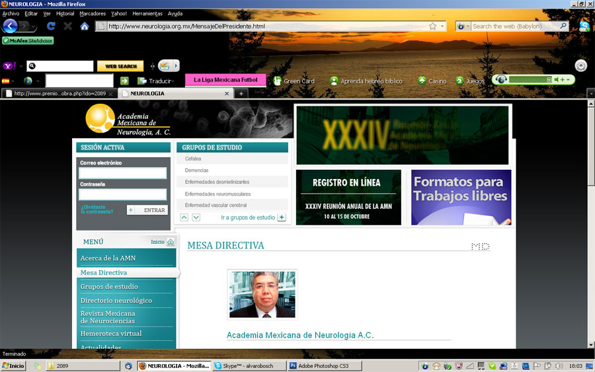Viewport: 595px width, 372px height.
Task: Click the system tray volume speaker icon
Action: click(x=559, y=366)
